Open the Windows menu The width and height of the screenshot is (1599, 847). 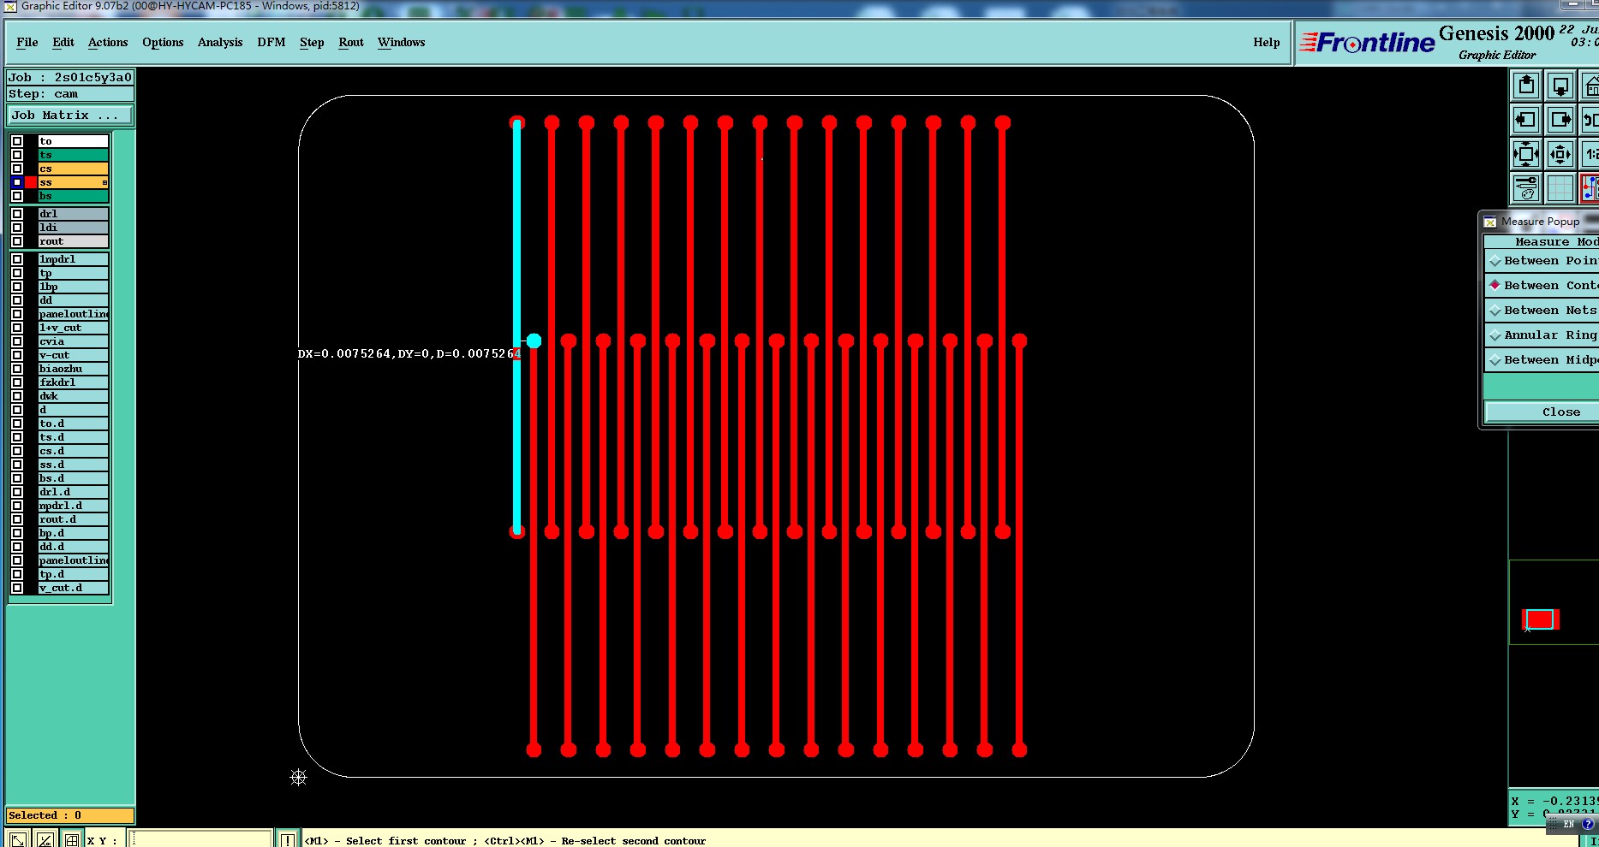[402, 42]
